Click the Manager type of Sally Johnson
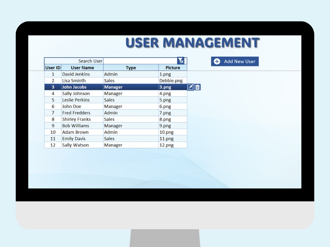Image resolution: width=330 pixels, height=247 pixels. (131, 94)
